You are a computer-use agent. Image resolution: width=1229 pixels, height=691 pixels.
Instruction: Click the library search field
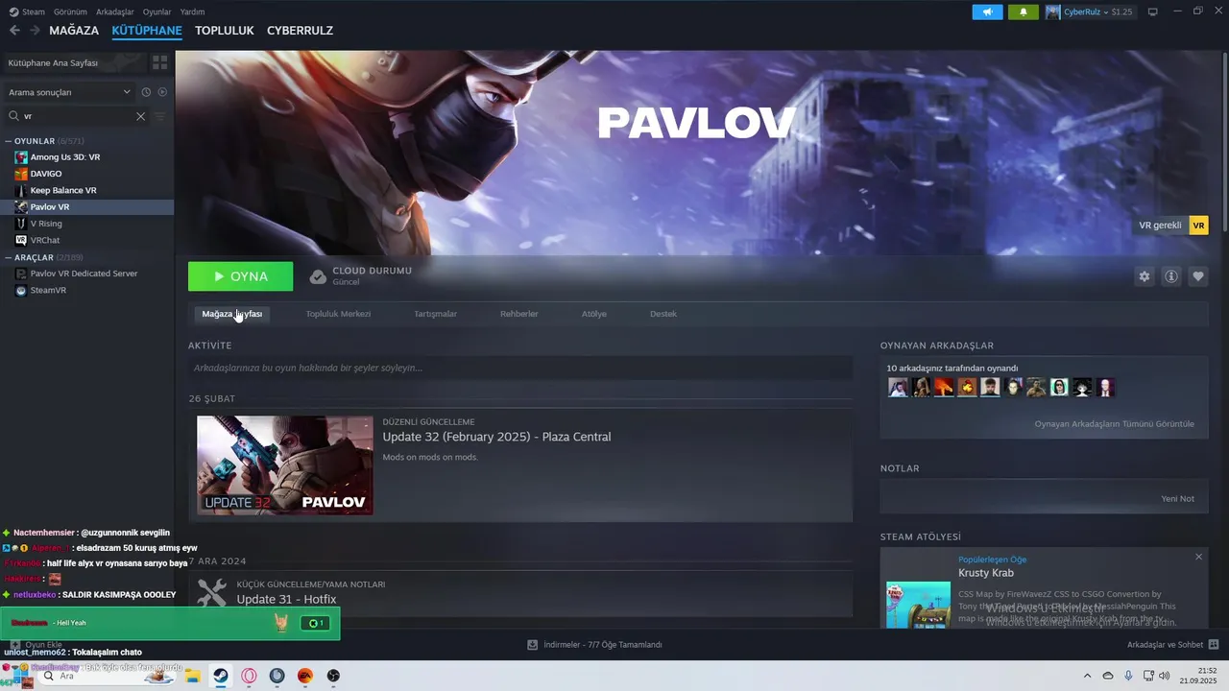pyautogui.click(x=77, y=116)
